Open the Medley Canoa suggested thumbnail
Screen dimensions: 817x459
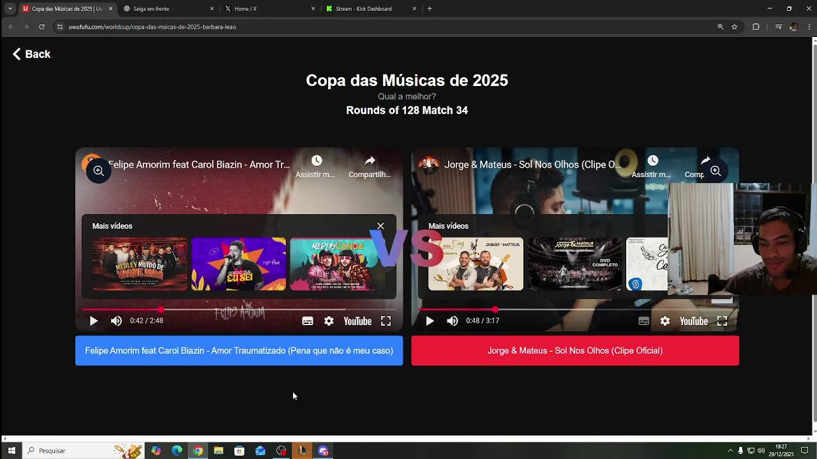338,264
